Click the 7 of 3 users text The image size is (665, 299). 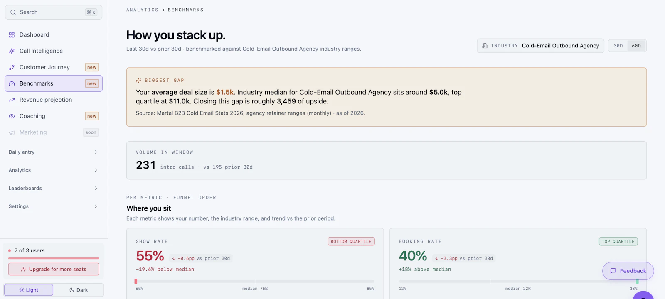30,251
